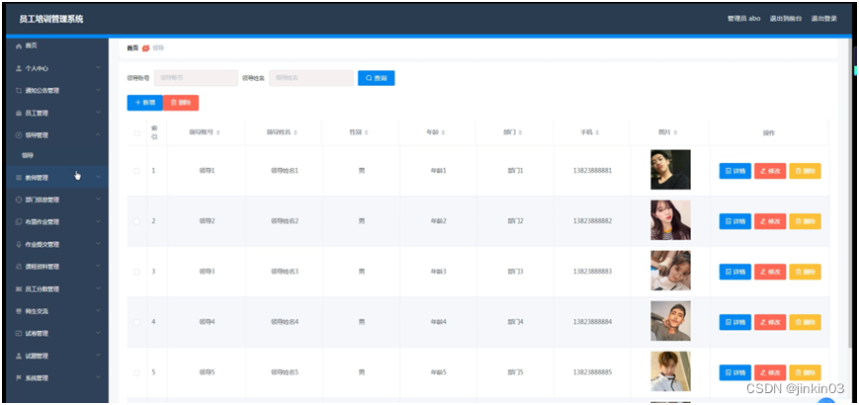Screen dimensions: 859x405
Task: Click the cell 部门4
Action: (x=516, y=322)
